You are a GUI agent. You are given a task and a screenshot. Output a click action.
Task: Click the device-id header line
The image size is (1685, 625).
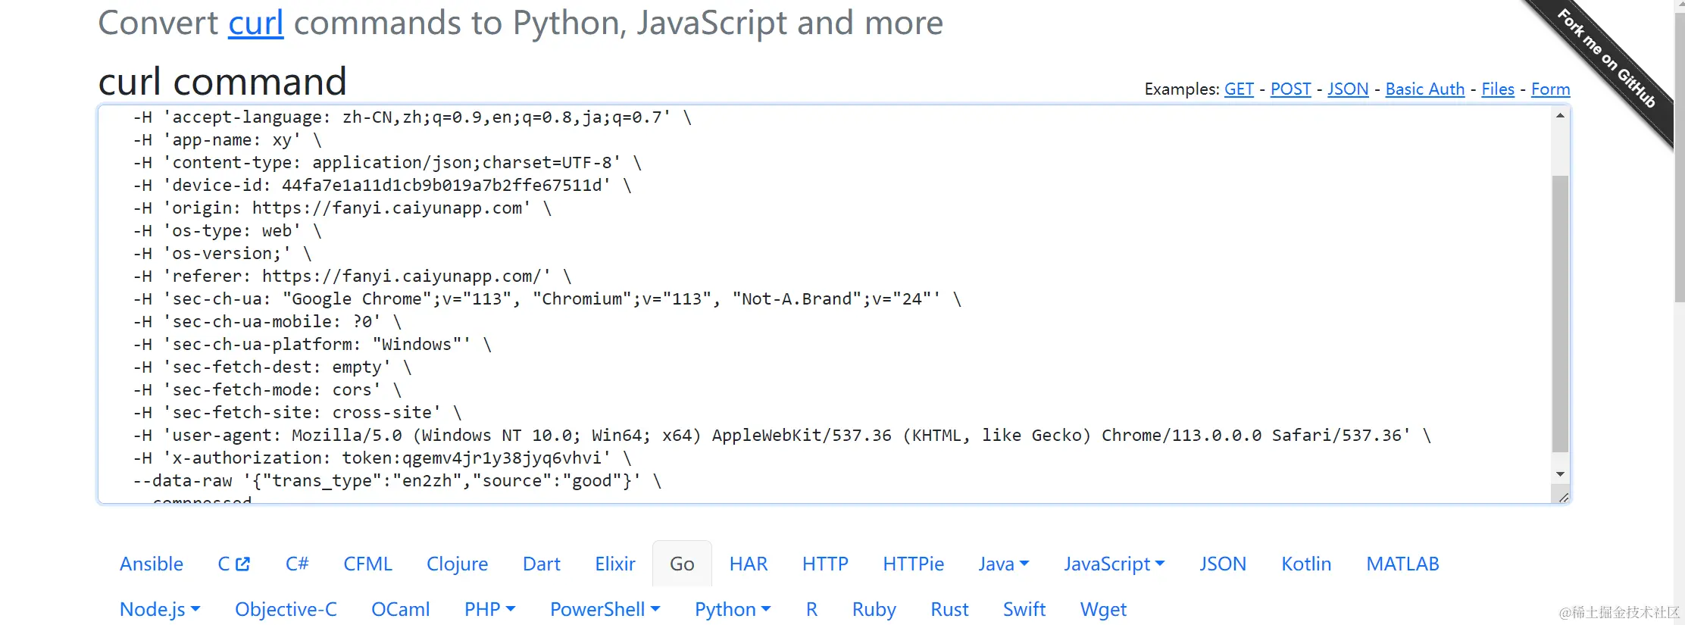click(x=383, y=186)
